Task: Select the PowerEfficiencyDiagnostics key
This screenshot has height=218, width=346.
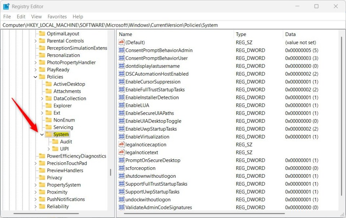Action: [77, 156]
